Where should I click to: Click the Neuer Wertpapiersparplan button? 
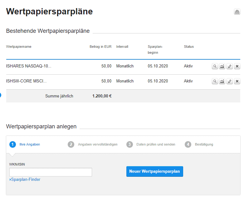[x=154, y=171]
